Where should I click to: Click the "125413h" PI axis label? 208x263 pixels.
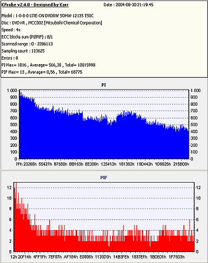click(x=108, y=164)
